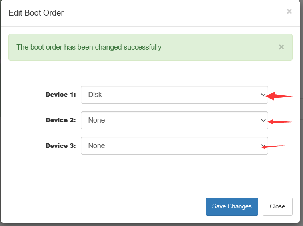303x226 pixels.
Task: Close the Edit Boot Order dialog via X
Action: (x=289, y=12)
